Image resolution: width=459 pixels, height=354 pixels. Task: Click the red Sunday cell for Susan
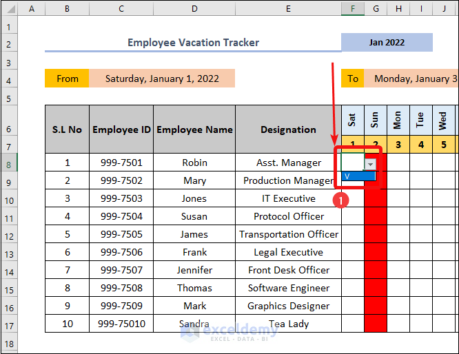tap(376, 216)
